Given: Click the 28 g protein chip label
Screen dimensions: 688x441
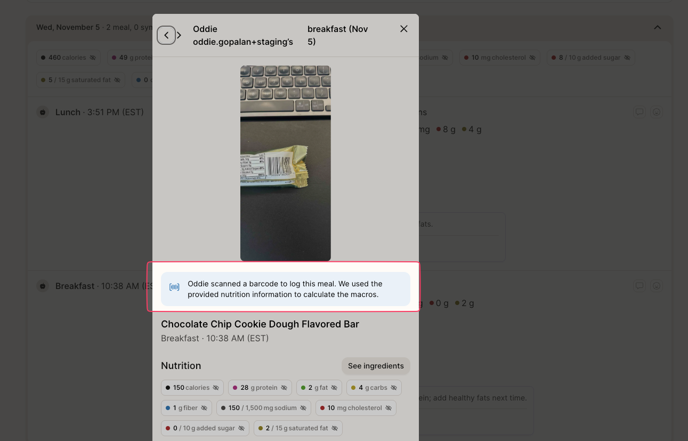Looking at the screenshot, I should click(x=259, y=388).
